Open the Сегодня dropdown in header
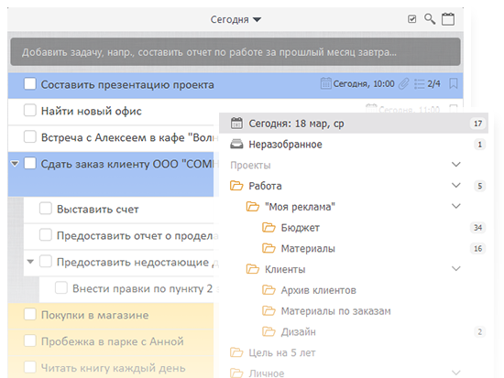The width and height of the screenshot is (504, 378). click(236, 19)
